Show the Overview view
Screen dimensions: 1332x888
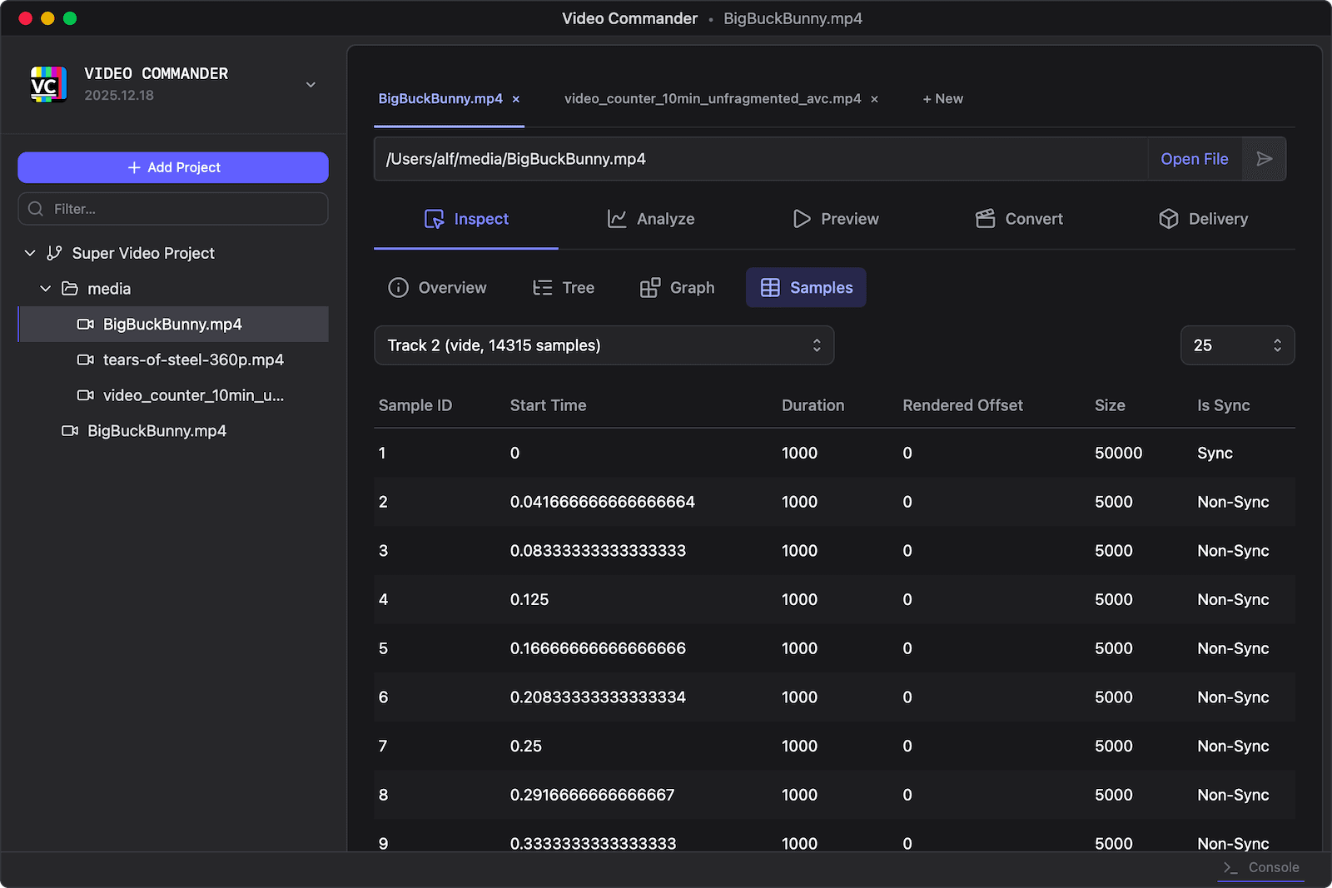(x=437, y=288)
